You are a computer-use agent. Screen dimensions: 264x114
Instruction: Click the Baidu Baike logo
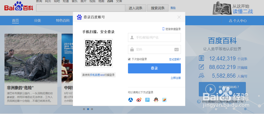tap(19, 6)
